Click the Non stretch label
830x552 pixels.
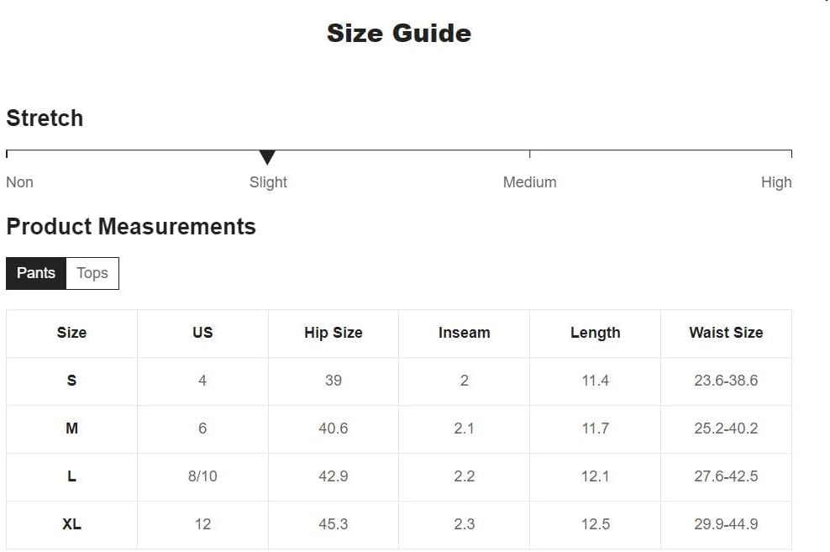[x=19, y=182]
